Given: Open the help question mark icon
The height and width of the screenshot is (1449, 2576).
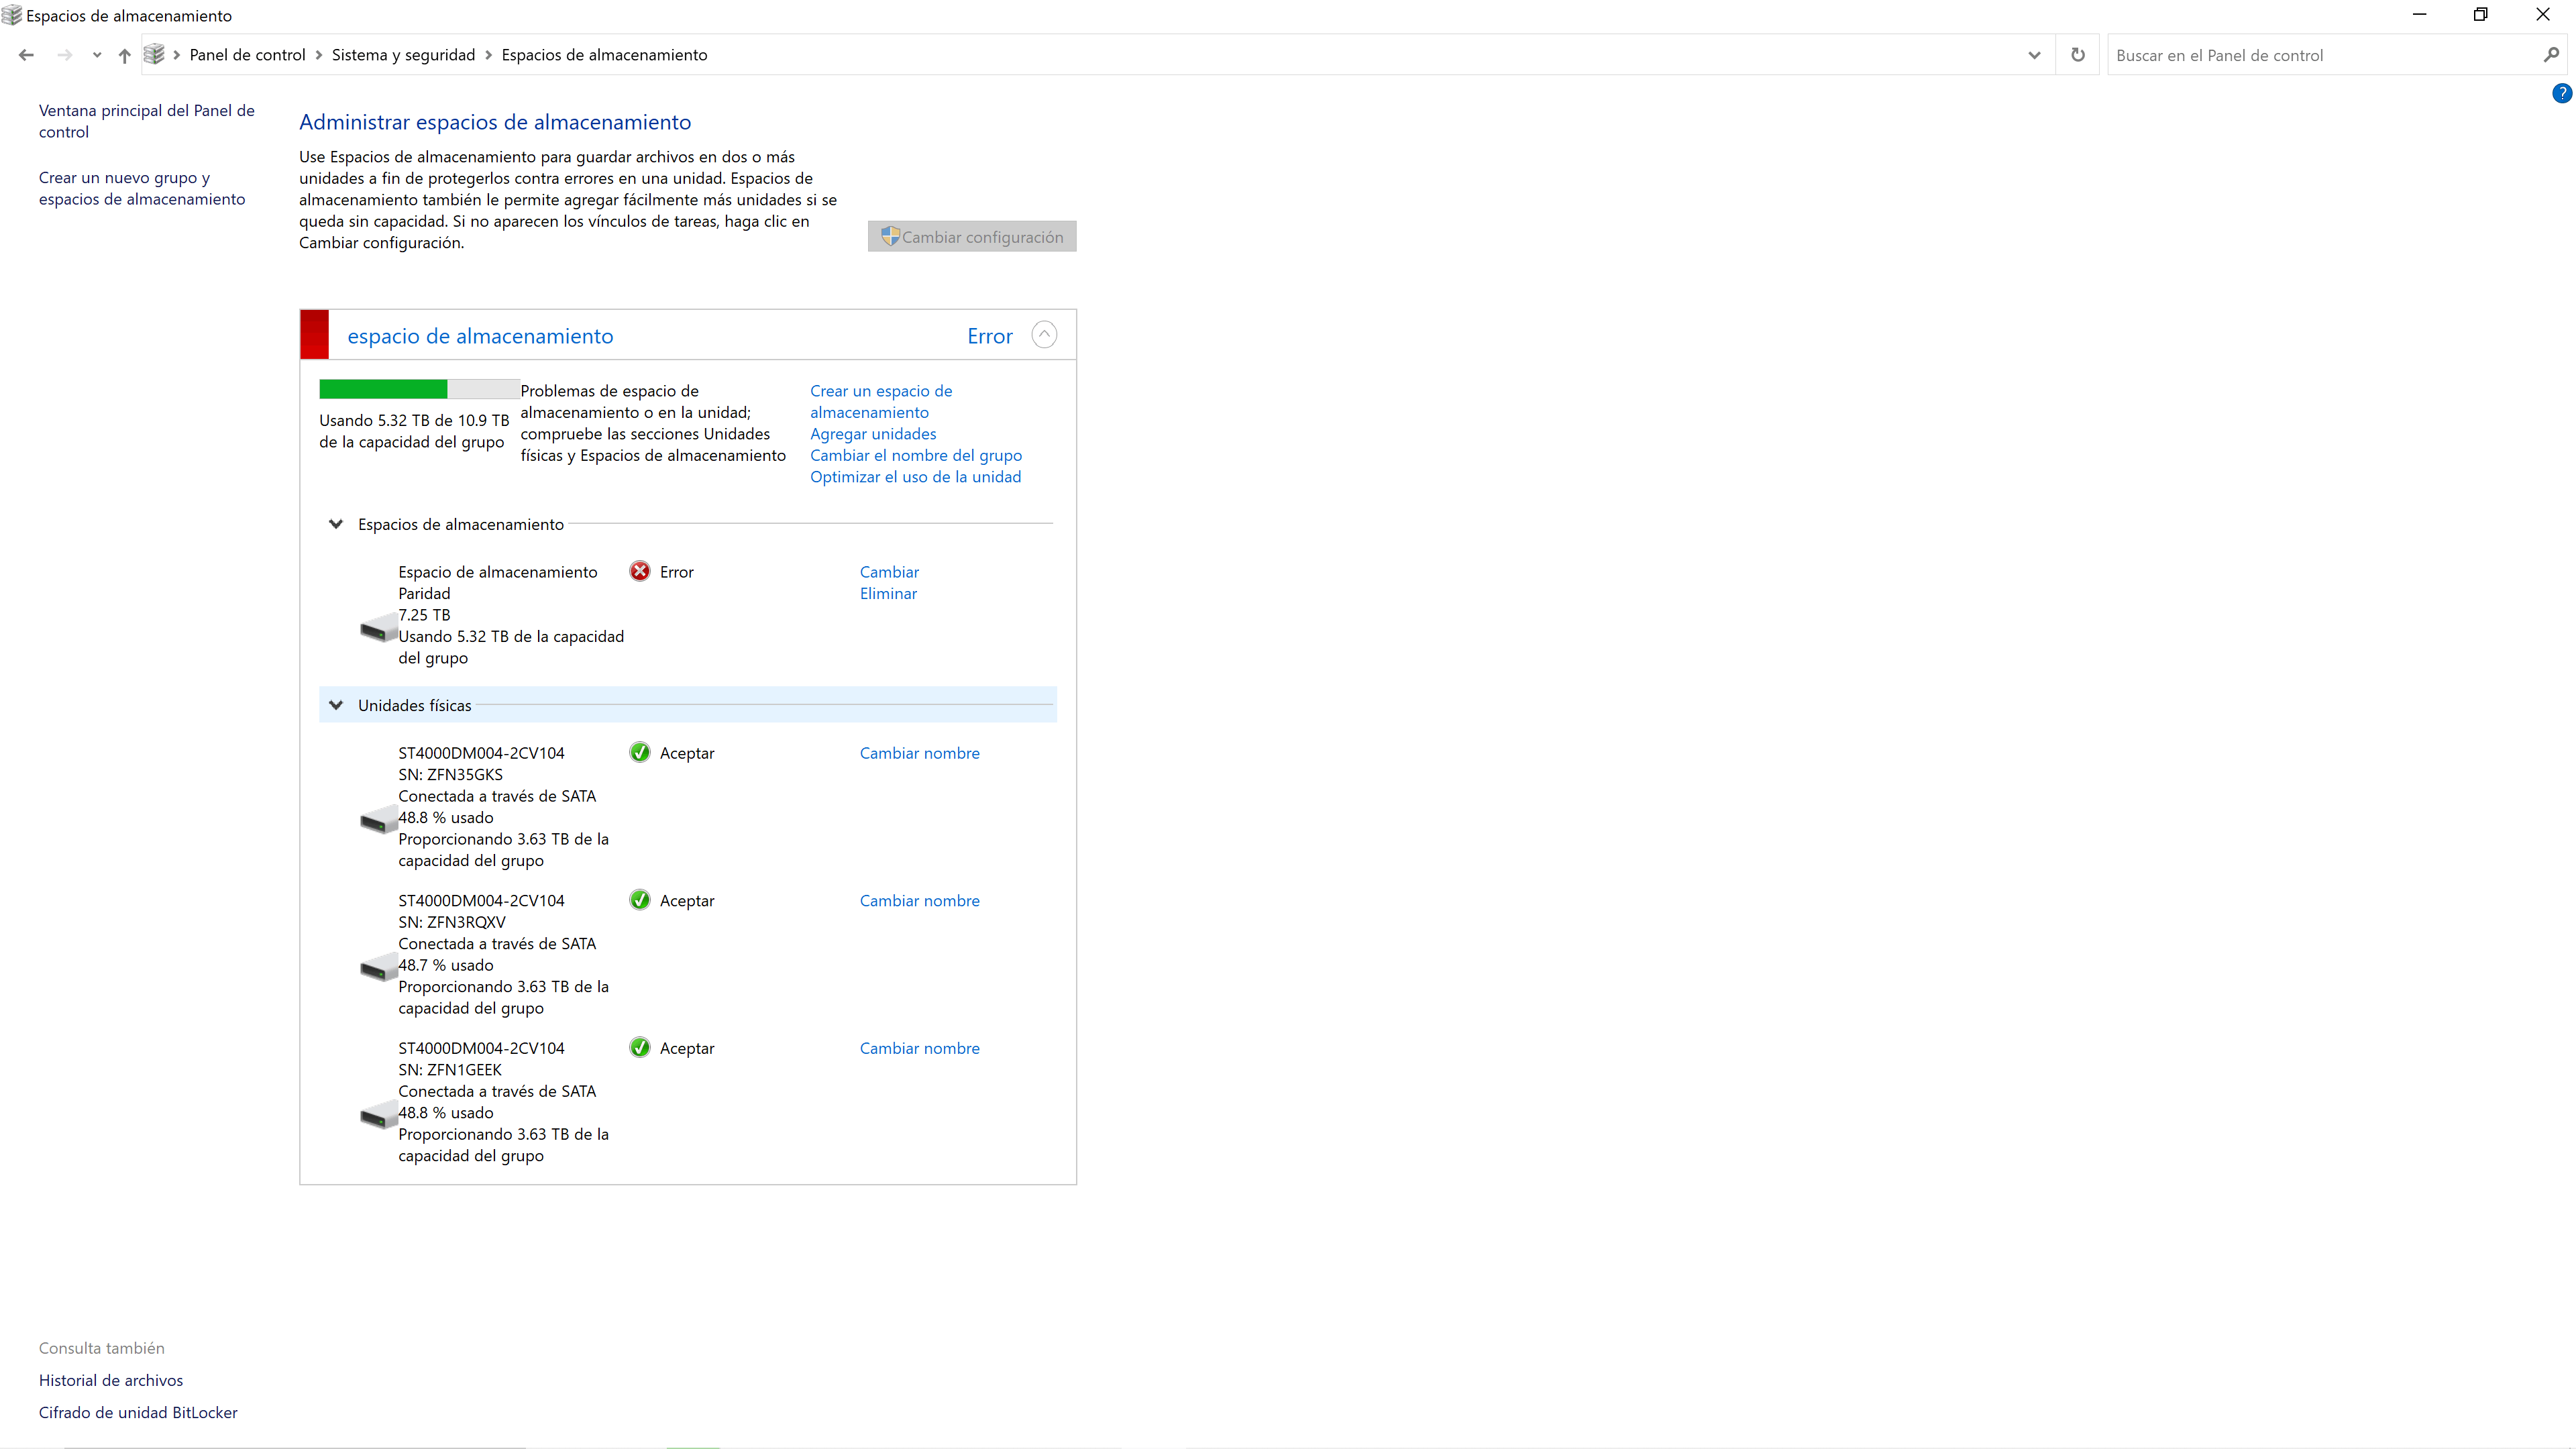Looking at the screenshot, I should pos(2561,93).
